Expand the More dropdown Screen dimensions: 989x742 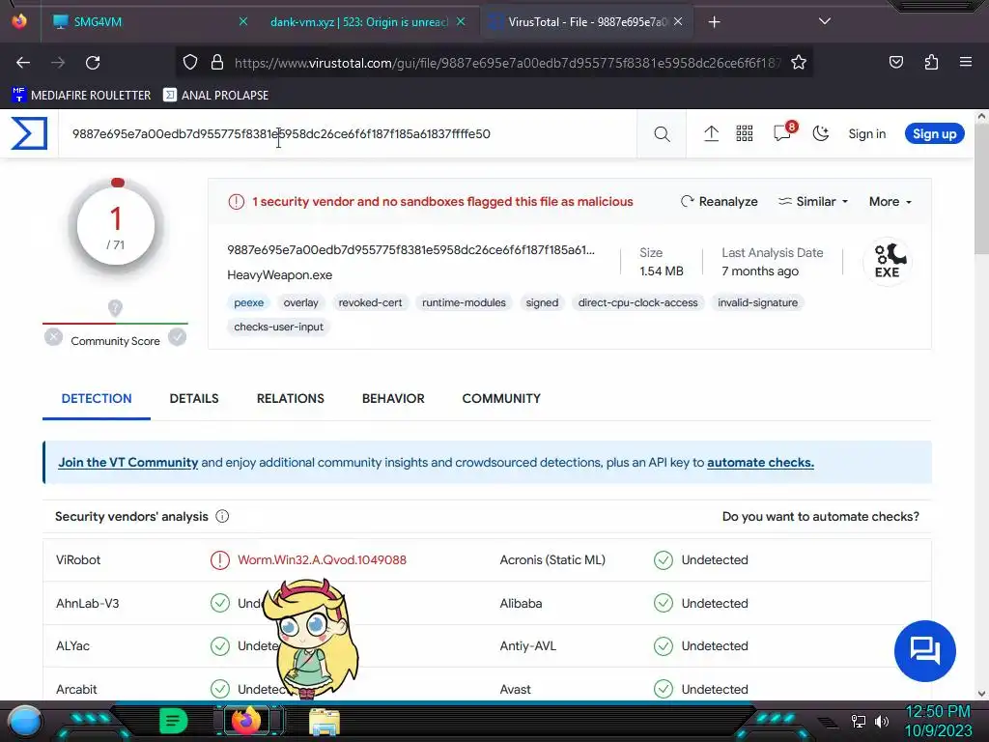[890, 201]
